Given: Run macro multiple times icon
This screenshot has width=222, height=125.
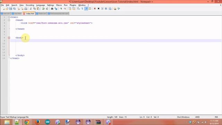Looking at the screenshot, I should (106, 9).
